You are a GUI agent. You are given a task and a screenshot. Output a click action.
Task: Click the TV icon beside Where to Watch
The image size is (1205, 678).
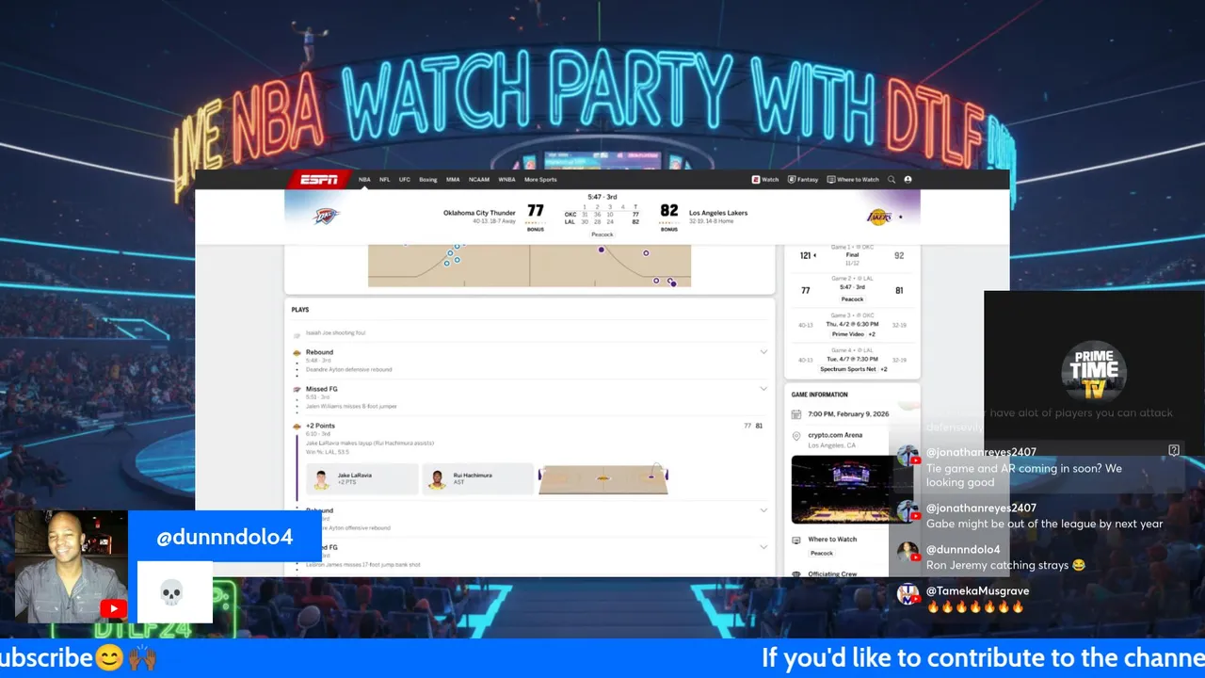796,540
